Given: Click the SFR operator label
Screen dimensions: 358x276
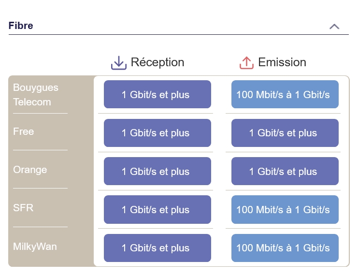Looking at the screenshot, I should 23,208.
